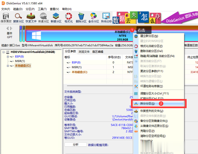This screenshot has width=198, height=154.
Task: Click the 调整分区大小 icon in context menu
Action: (x=136, y=94)
